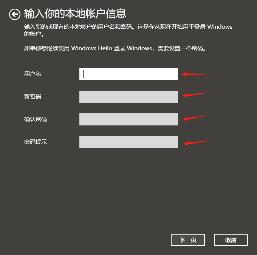This screenshot has height=255, width=257.
Task: Place the text cursor in the white username box
Action: [x=128, y=74]
